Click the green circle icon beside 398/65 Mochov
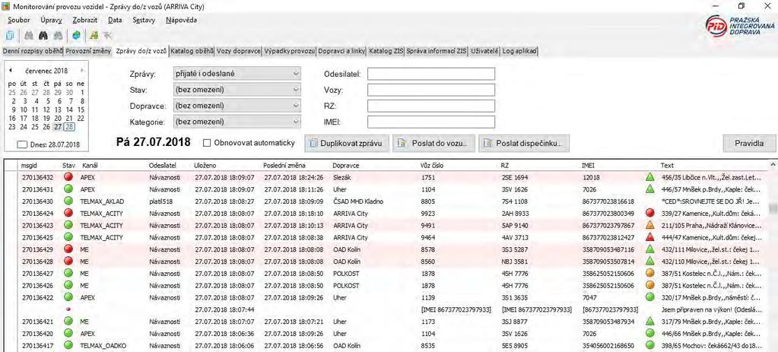Viewport: 778px width, 352px height. click(650, 345)
